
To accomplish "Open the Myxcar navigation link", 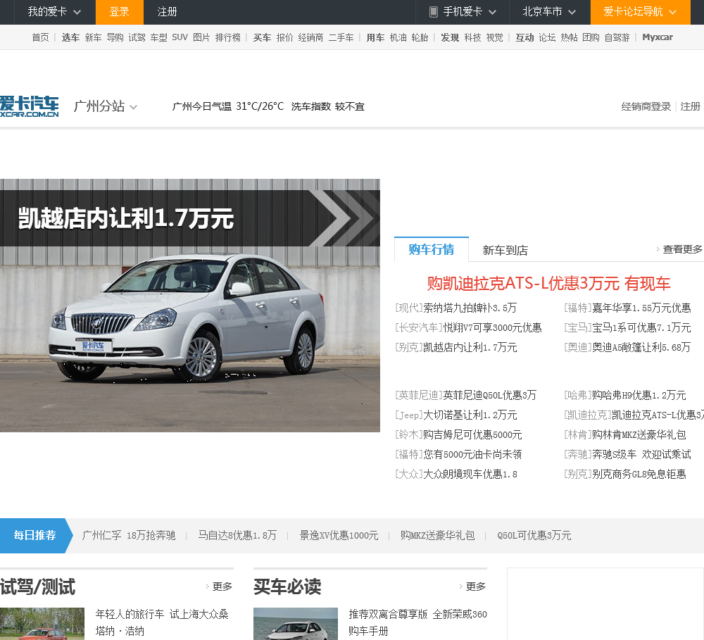I will pyautogui.click(x=658, y=37).
